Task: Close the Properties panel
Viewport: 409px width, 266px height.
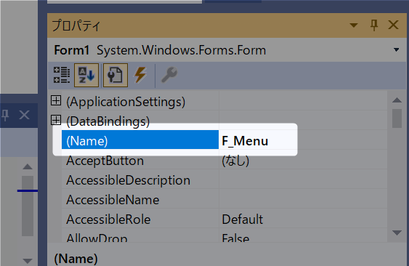Action: point(393,25)
